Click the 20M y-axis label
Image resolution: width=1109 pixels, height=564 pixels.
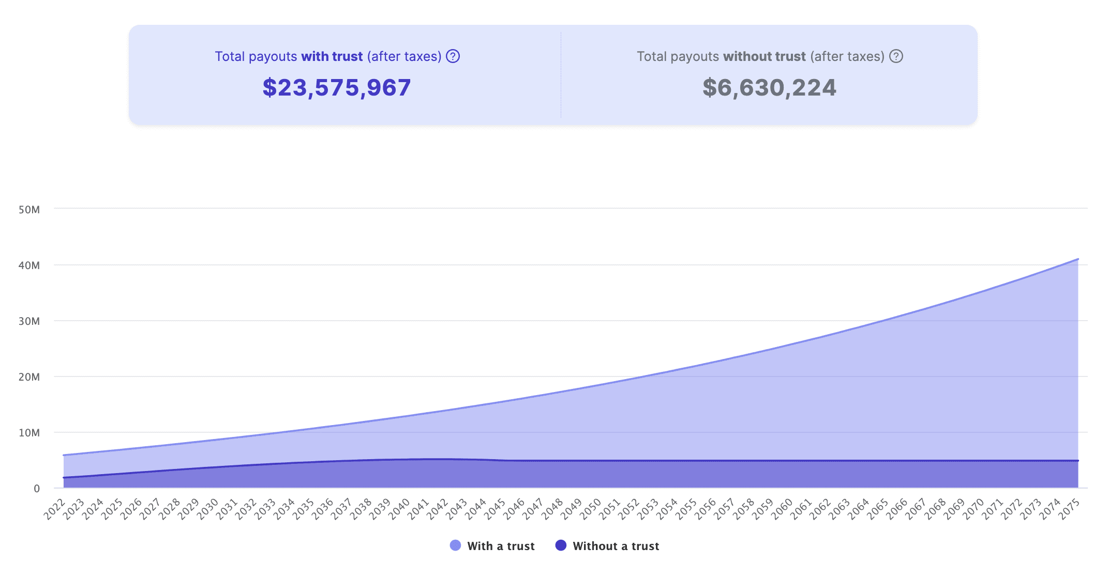point(29,377)
